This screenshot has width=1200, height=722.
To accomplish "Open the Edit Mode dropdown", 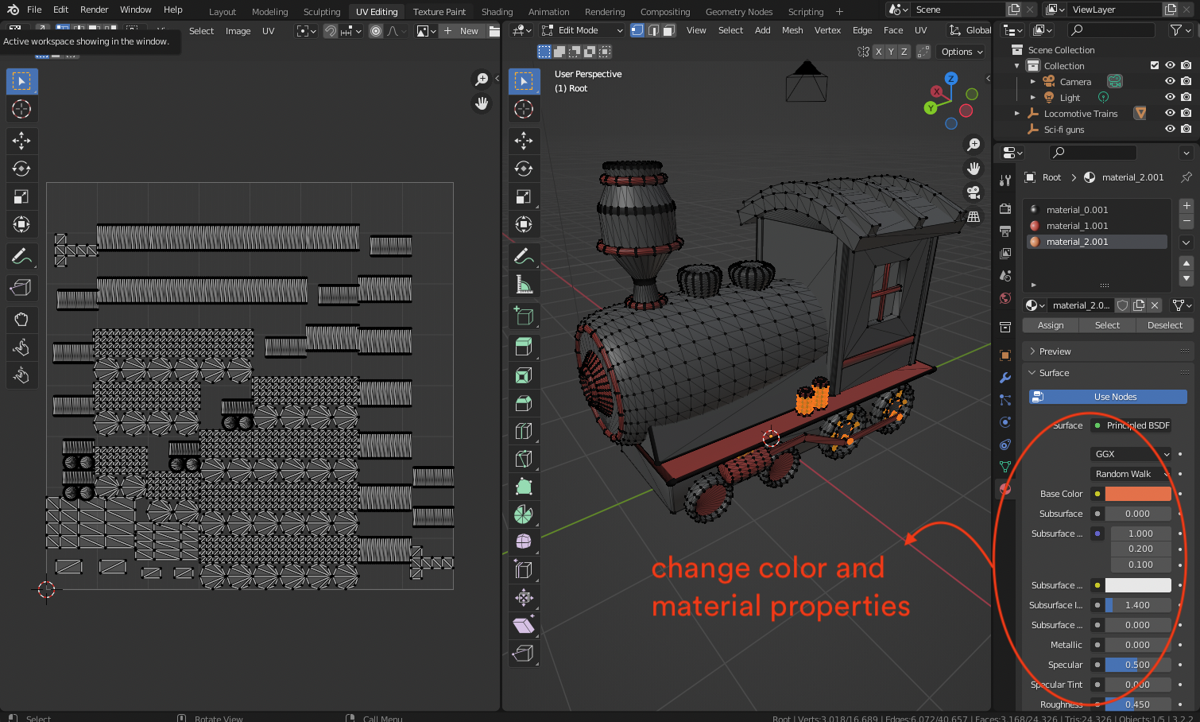I will (583, 30).
